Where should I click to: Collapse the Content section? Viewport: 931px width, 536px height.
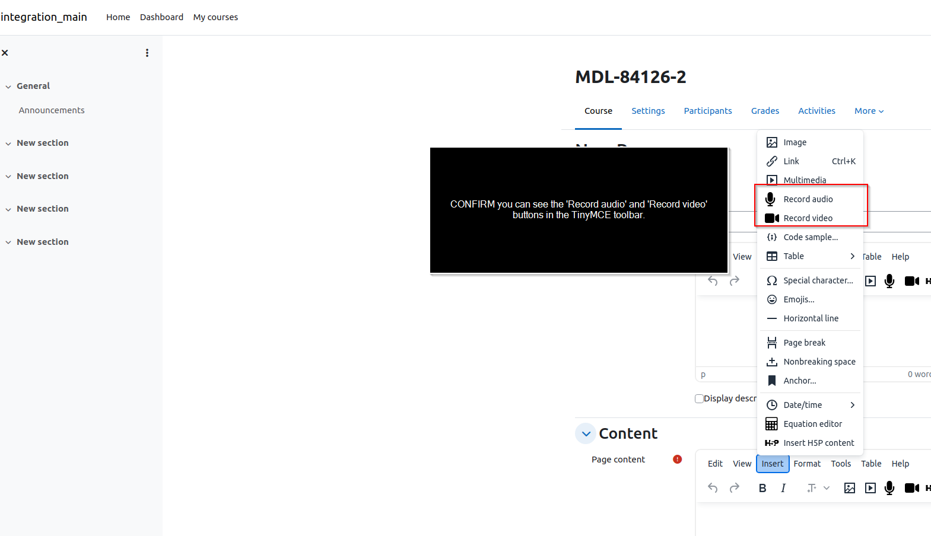586,433
